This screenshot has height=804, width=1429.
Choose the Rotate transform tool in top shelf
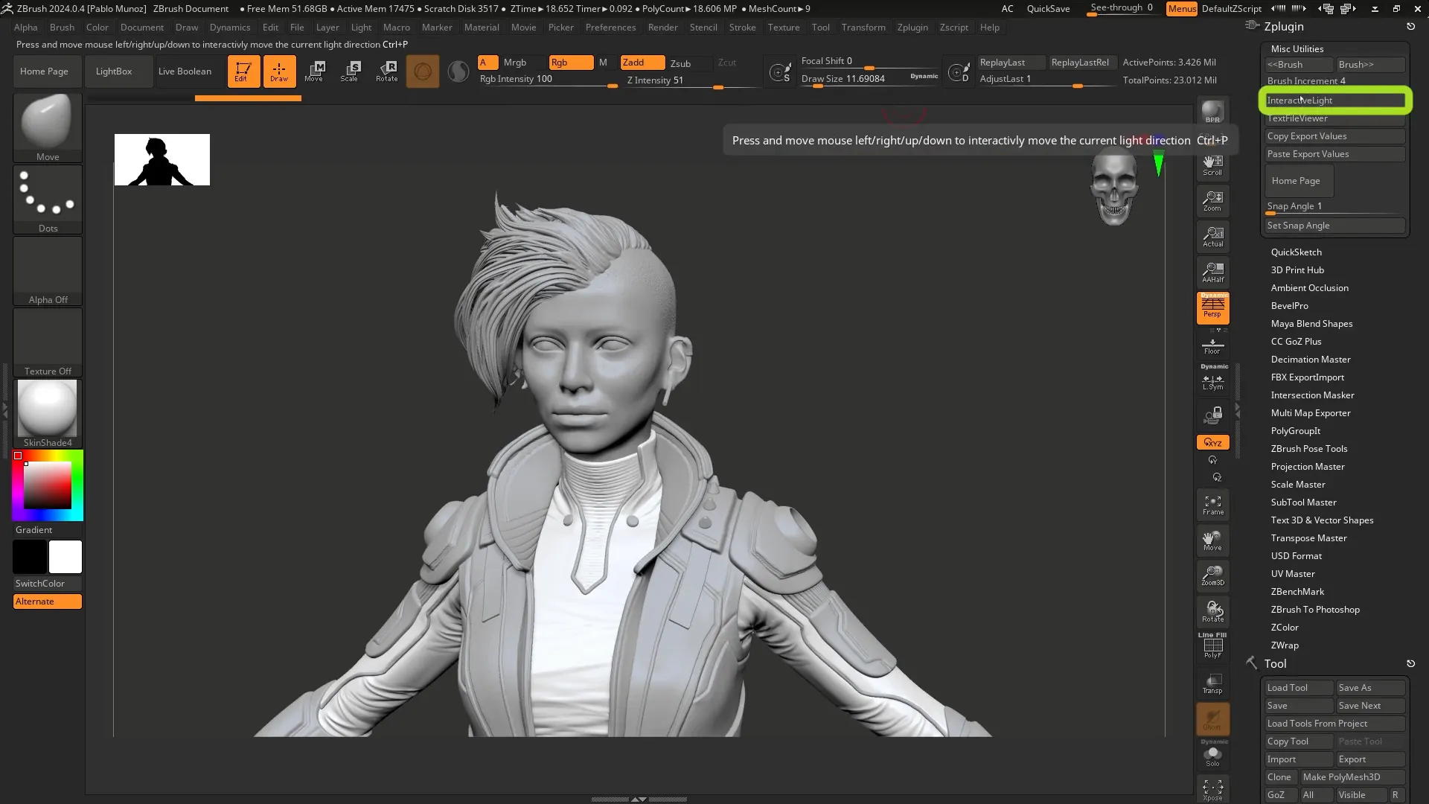click(x=386, y=71)
